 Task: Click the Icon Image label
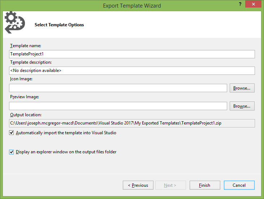(21, 79)
